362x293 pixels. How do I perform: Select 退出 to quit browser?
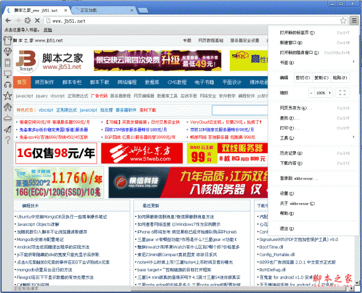coord(314,228)
